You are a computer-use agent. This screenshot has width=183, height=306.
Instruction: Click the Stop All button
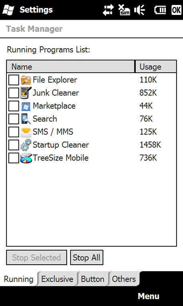(87, 257)
